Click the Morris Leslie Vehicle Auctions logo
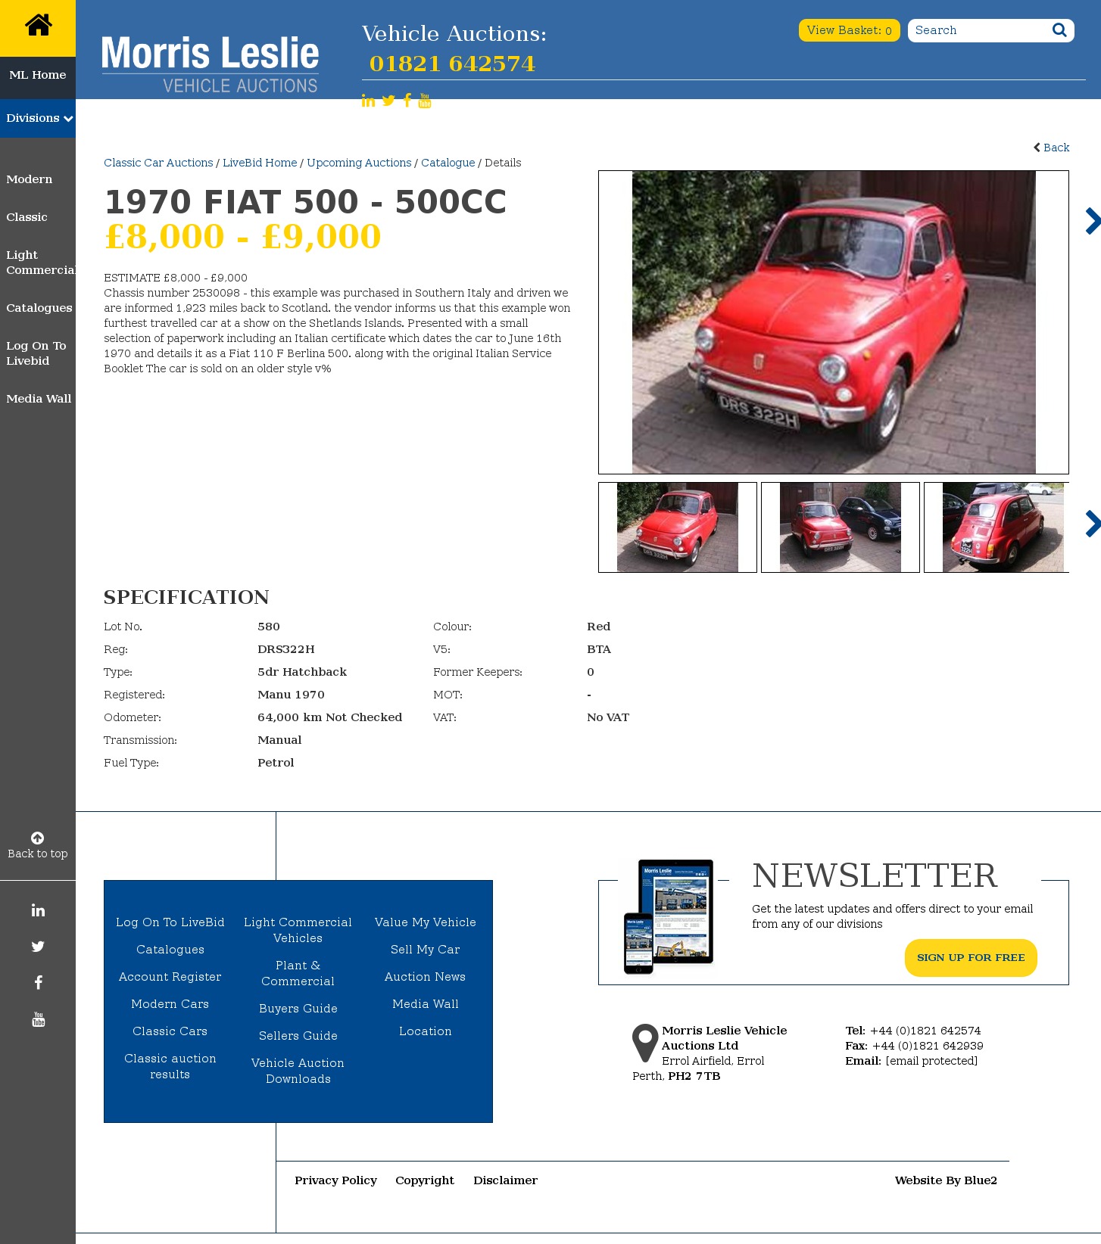The width and height of the screenshot is (1101, 1244). (211, 64)
